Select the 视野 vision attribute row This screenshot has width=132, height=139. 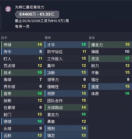66,93
